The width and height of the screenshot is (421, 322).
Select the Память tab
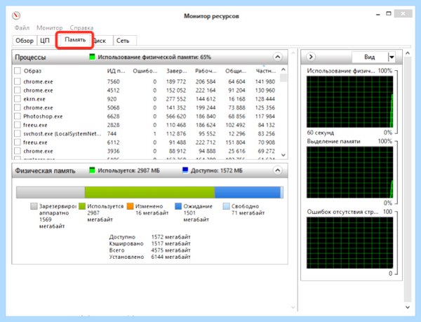[x=75, y=40]
